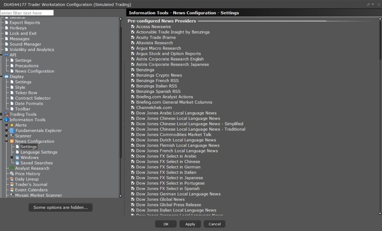Screen dimensions: 382x231
Task: Select Date Formats tree item
Action: (x=29, y=104)
